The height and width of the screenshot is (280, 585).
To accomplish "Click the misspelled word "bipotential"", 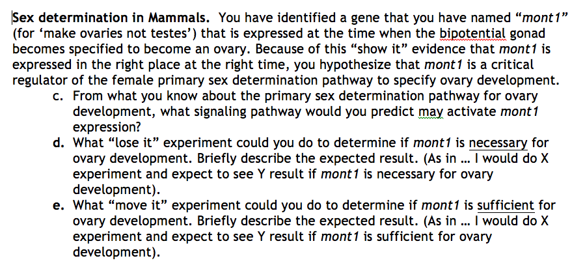I will 472,34.
